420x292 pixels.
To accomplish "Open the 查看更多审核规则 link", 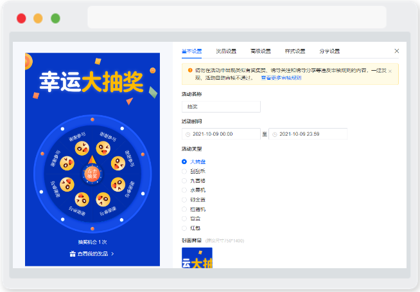I will coord(281,78).
